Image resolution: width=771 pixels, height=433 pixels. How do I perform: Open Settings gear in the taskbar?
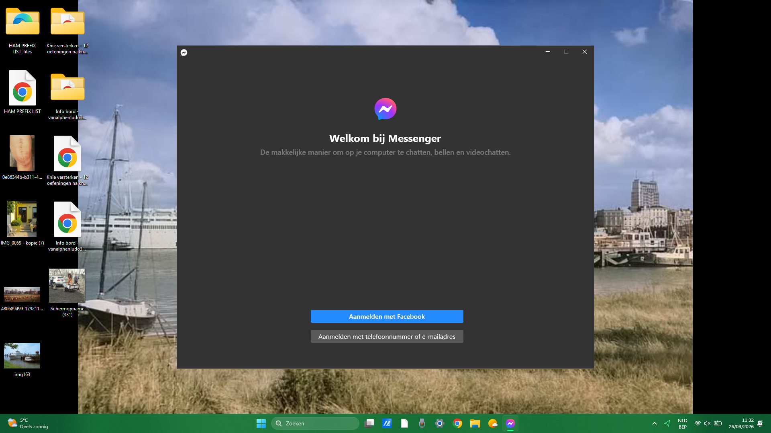pyautogui.click(x=440, y=423)
